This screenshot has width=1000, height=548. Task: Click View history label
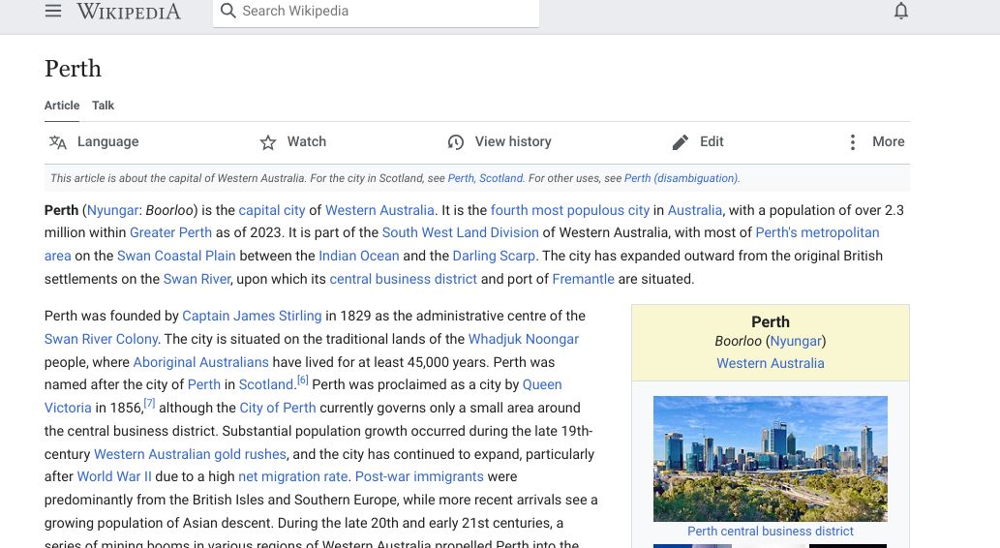coord(513,141)
